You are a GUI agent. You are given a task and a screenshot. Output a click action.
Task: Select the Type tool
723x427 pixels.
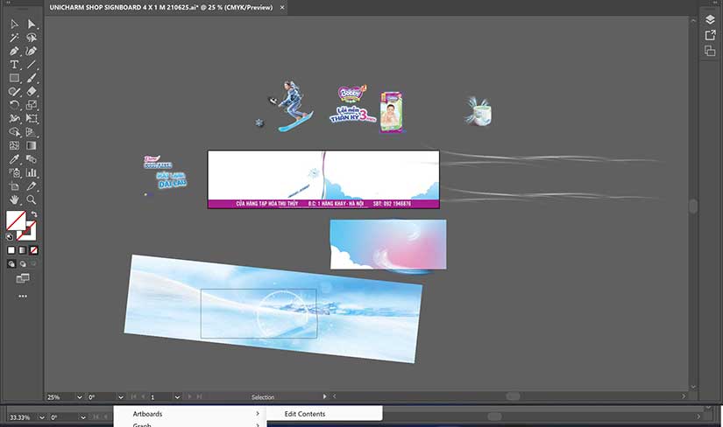pos(14,65)
